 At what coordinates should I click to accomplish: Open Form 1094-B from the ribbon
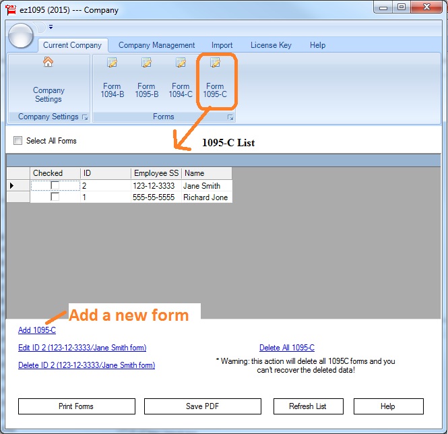[x=113, y=81]
